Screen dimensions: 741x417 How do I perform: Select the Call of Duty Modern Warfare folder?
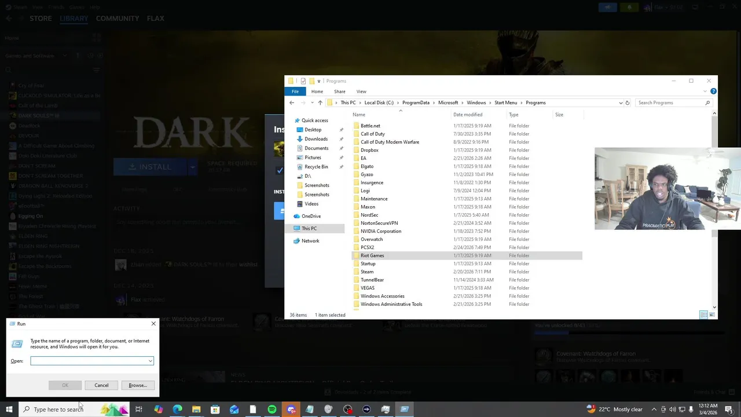467,142
